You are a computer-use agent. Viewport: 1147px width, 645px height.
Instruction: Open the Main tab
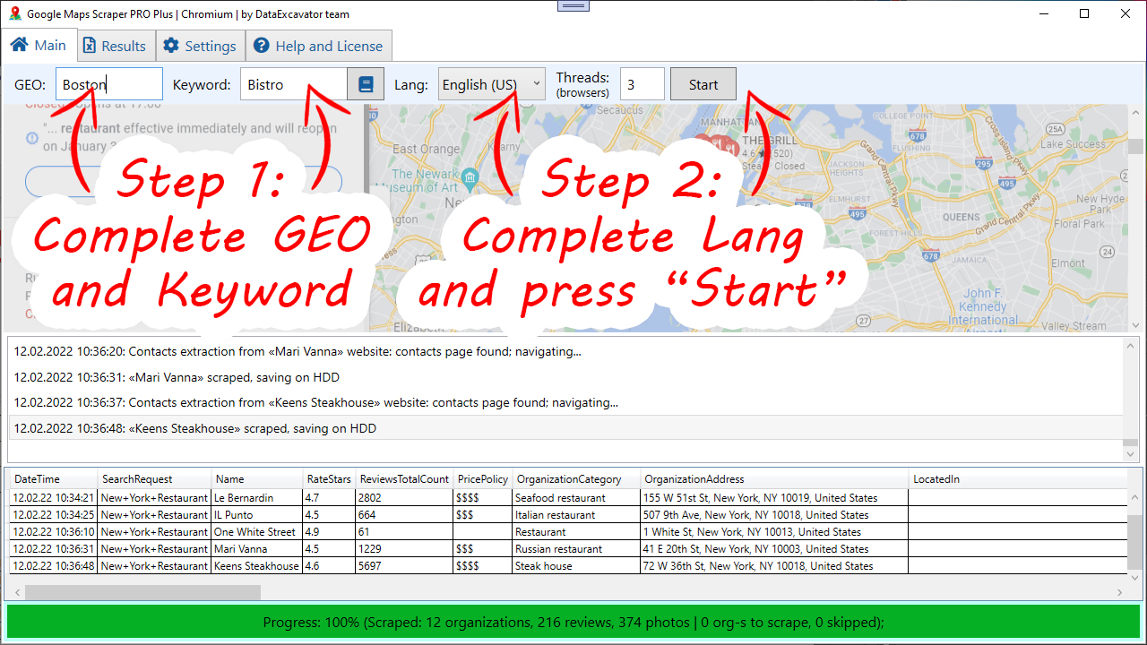[x=39, y=46]
